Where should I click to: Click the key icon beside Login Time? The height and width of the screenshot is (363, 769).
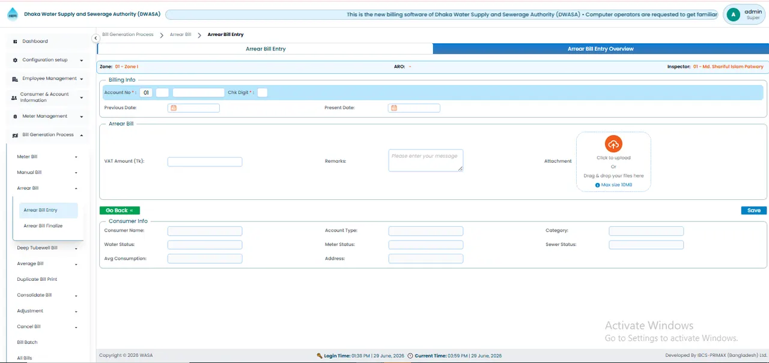pos(320,356)
